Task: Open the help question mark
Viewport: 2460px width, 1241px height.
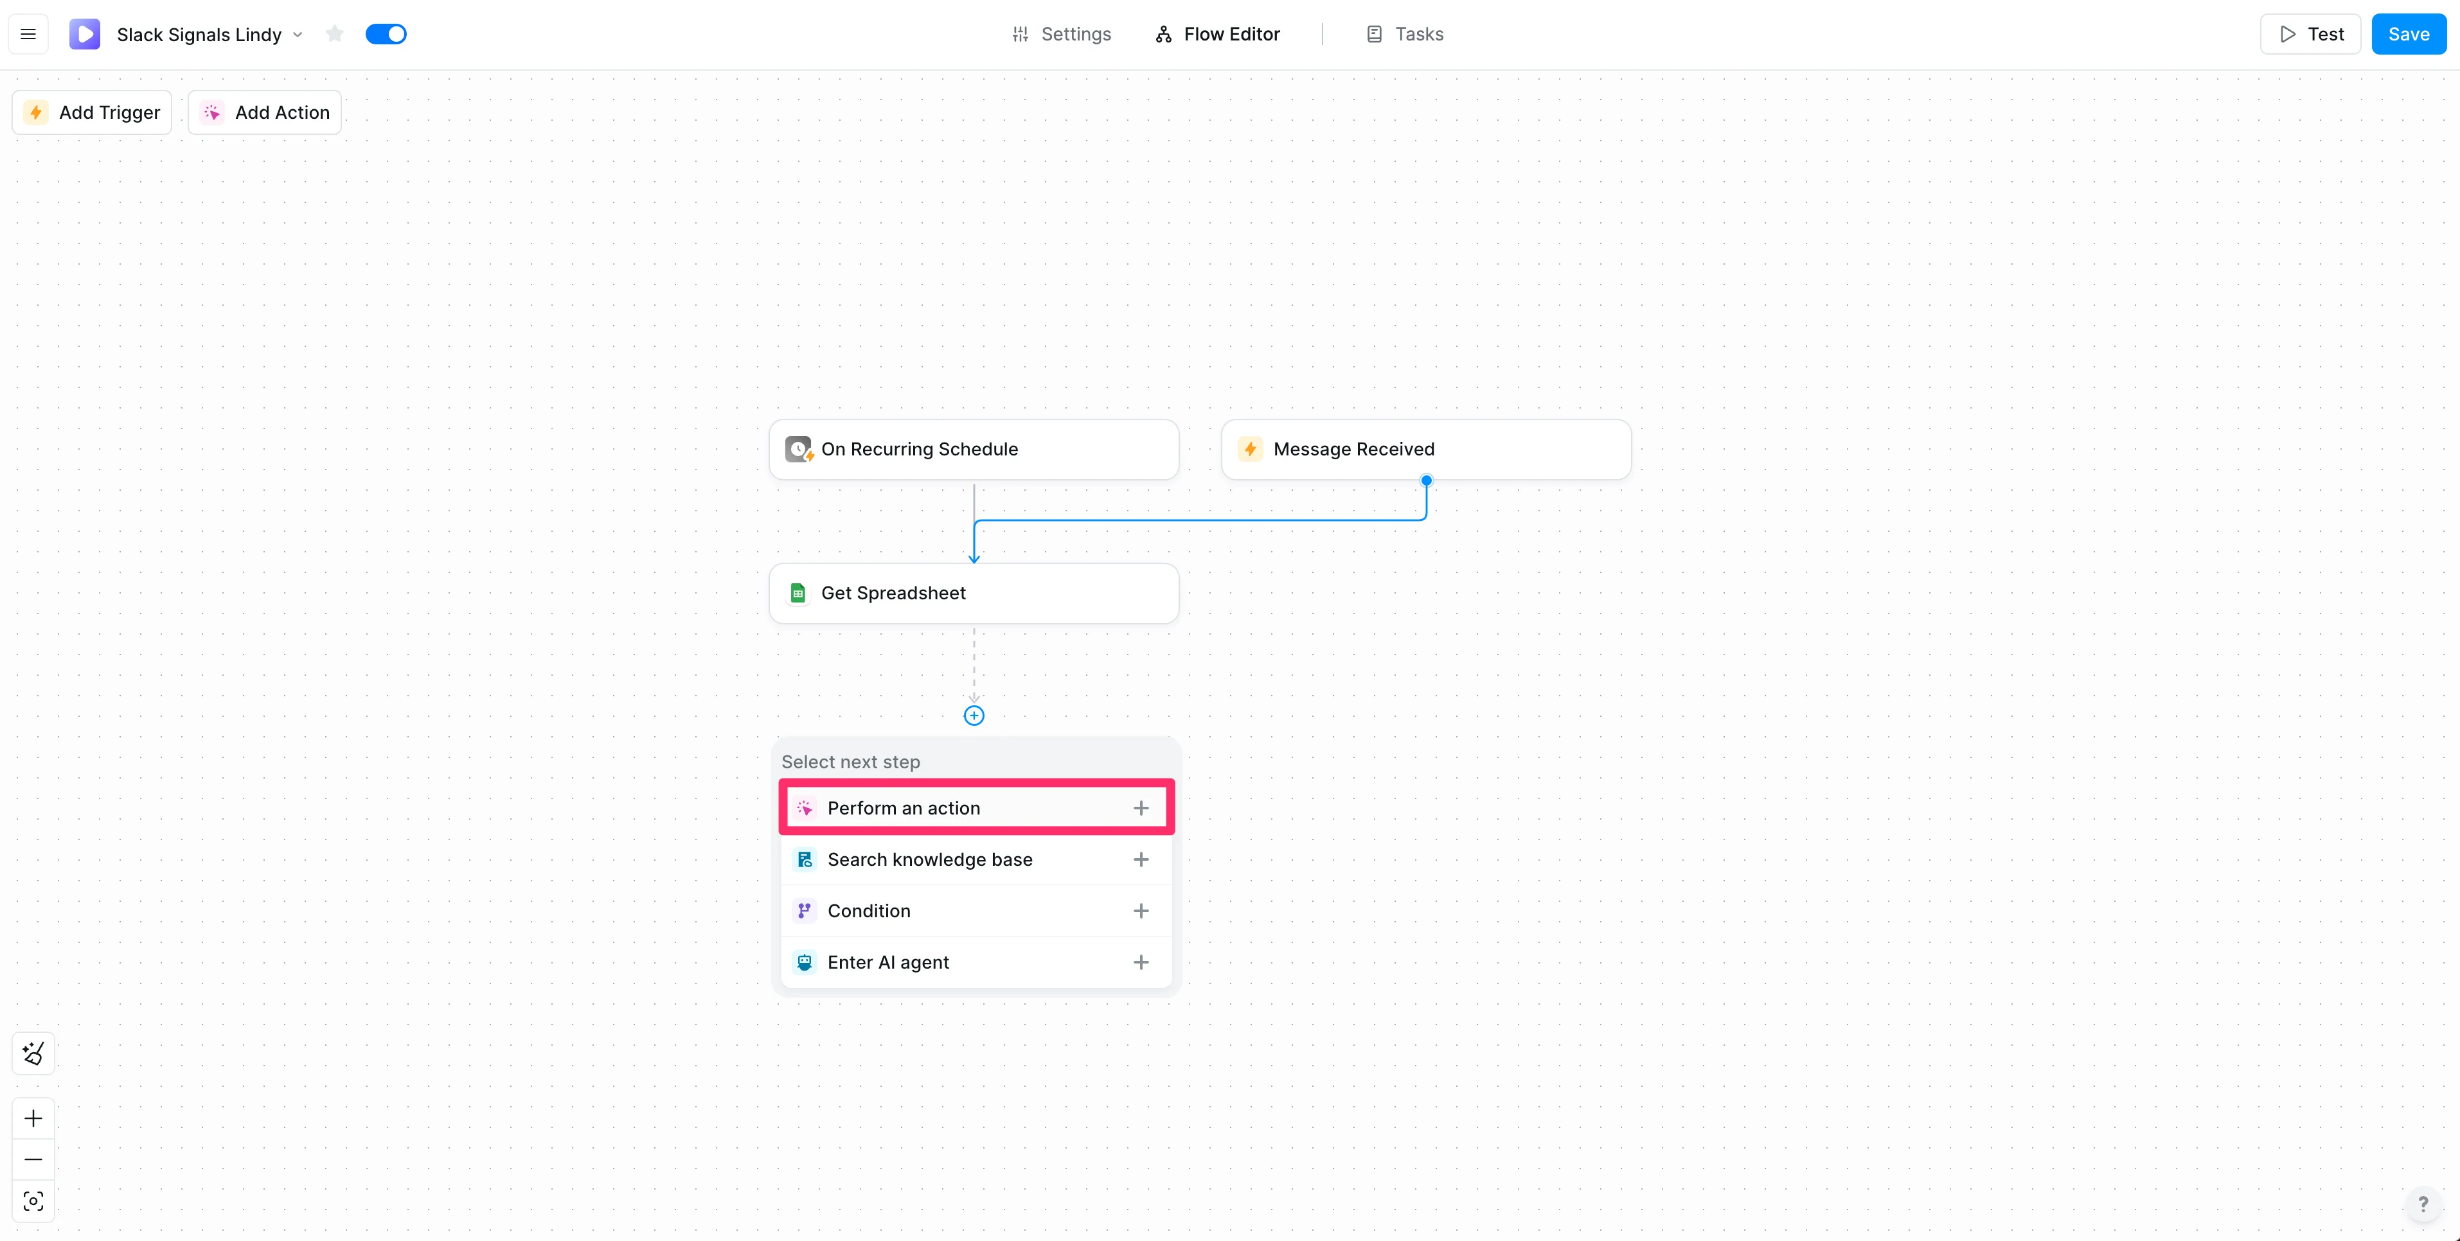Action: pos(2422,1204)
